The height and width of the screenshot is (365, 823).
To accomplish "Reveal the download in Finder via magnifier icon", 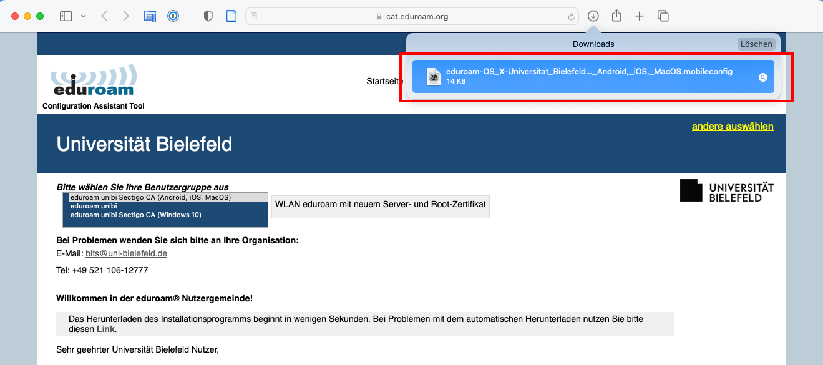I will point(762,77).
